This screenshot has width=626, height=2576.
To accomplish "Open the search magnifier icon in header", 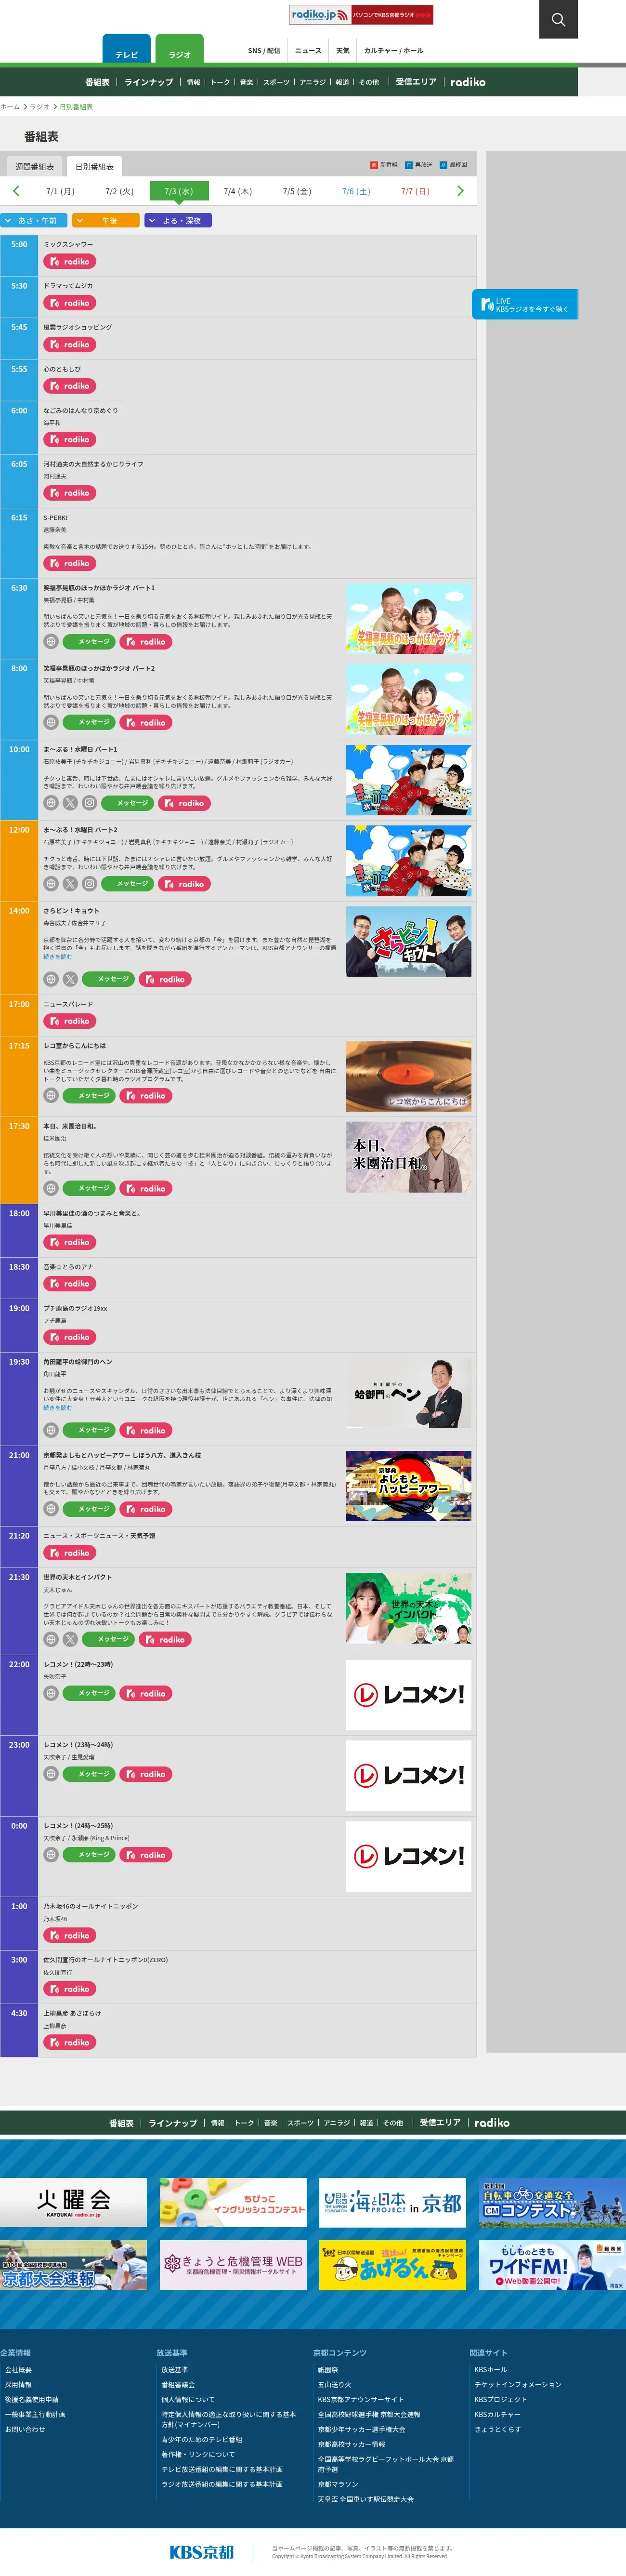I will click(558, 19).
